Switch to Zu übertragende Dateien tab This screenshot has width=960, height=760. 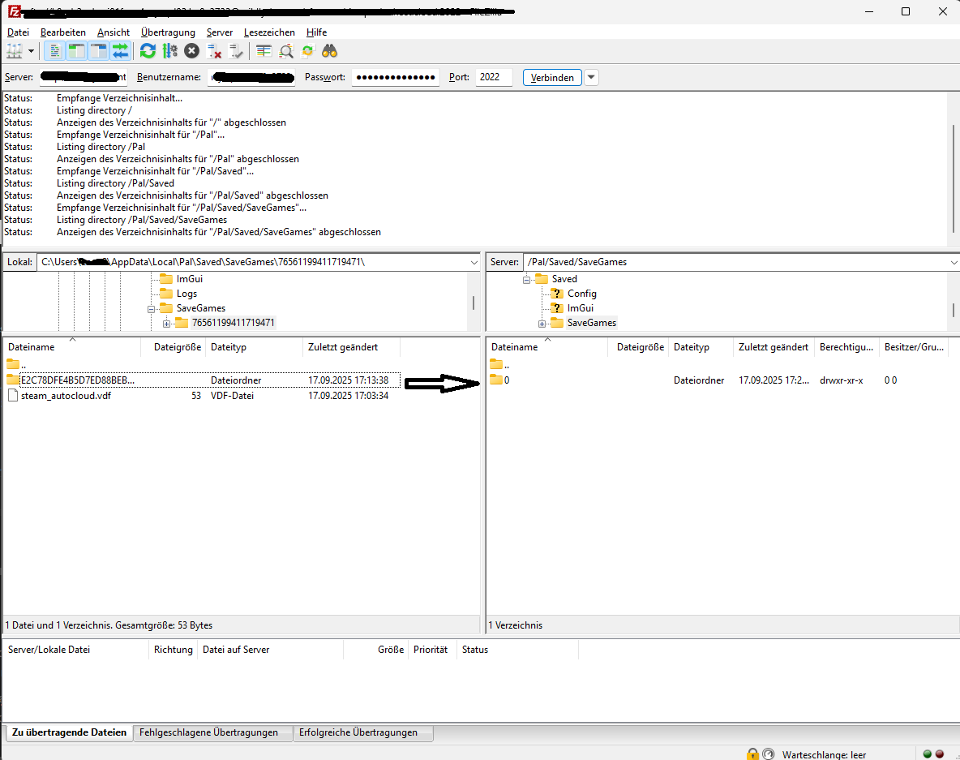69,732
